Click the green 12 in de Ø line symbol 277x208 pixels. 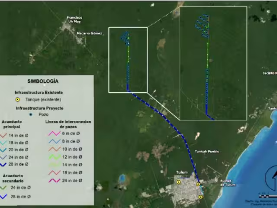54,157
